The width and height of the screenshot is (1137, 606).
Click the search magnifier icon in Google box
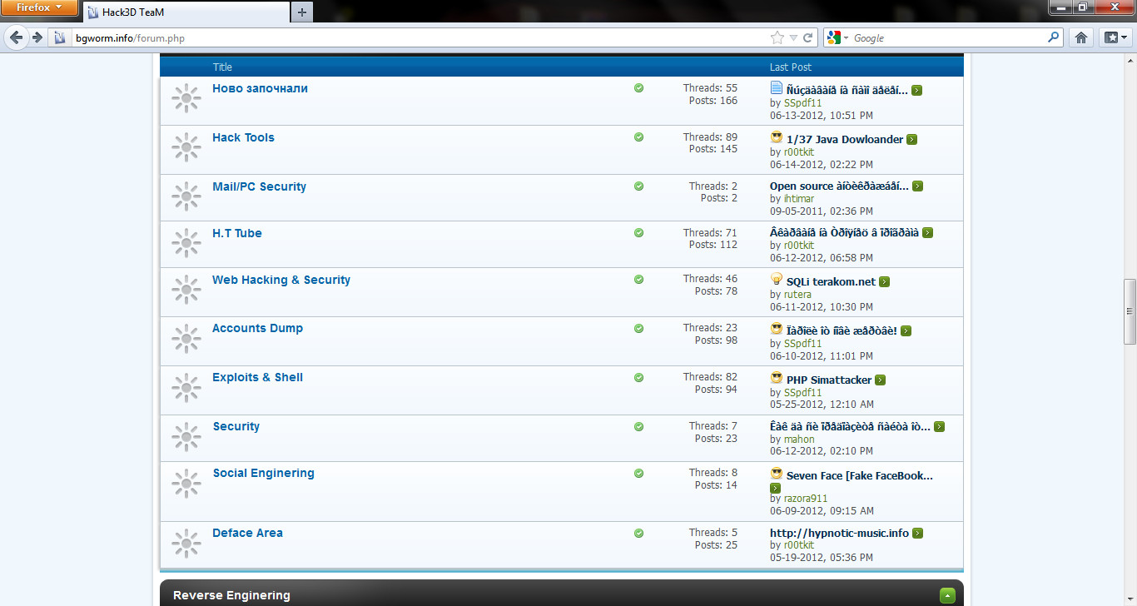coord(1053,37)
